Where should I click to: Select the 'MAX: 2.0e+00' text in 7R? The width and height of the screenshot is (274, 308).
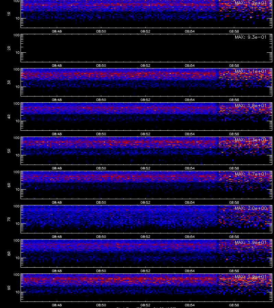click(251, 208)
